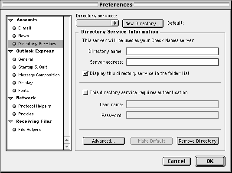The width and height of the screenshot is (232, 173).
Task: Select Proxies under Network
Action: click(26, 114)
